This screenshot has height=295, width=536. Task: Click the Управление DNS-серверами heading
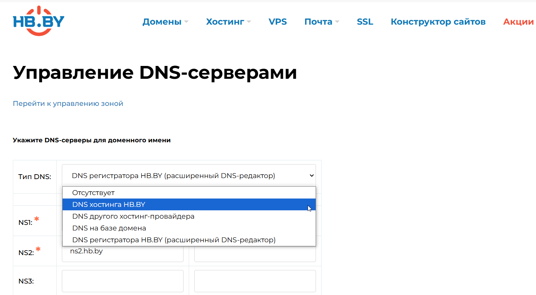tap(155, 73)
